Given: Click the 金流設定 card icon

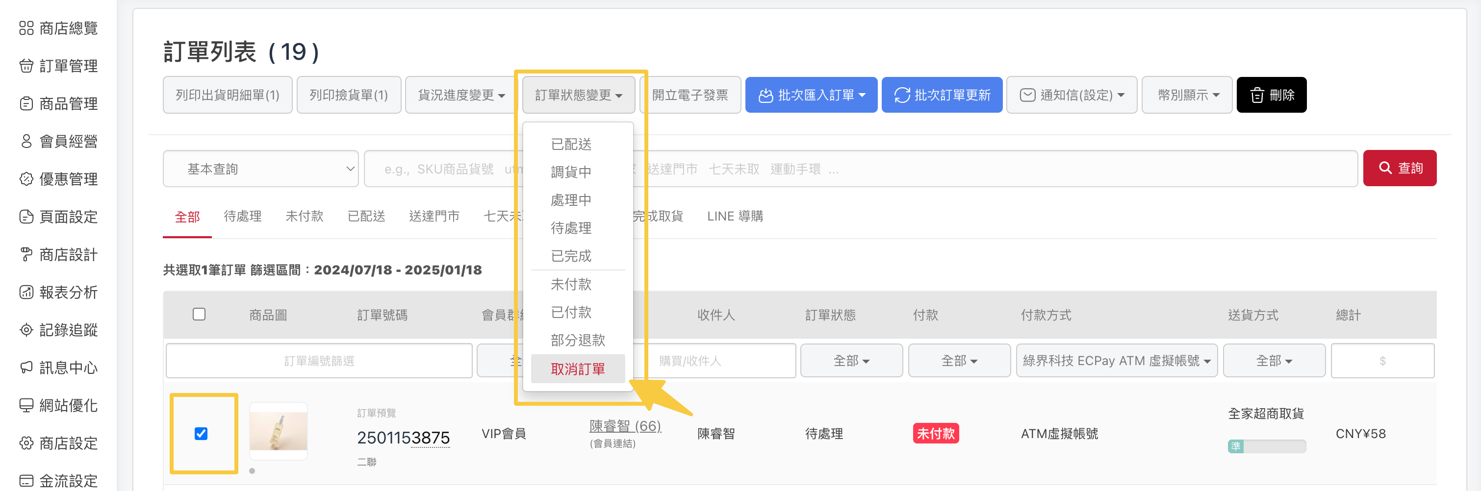Looking at the screenshot, I should (26, 481).
